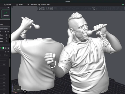Screen dimensions: 125x94
Task: Switch to the Others settings tab
Action: pyautogui.click(x=6, y=55)
